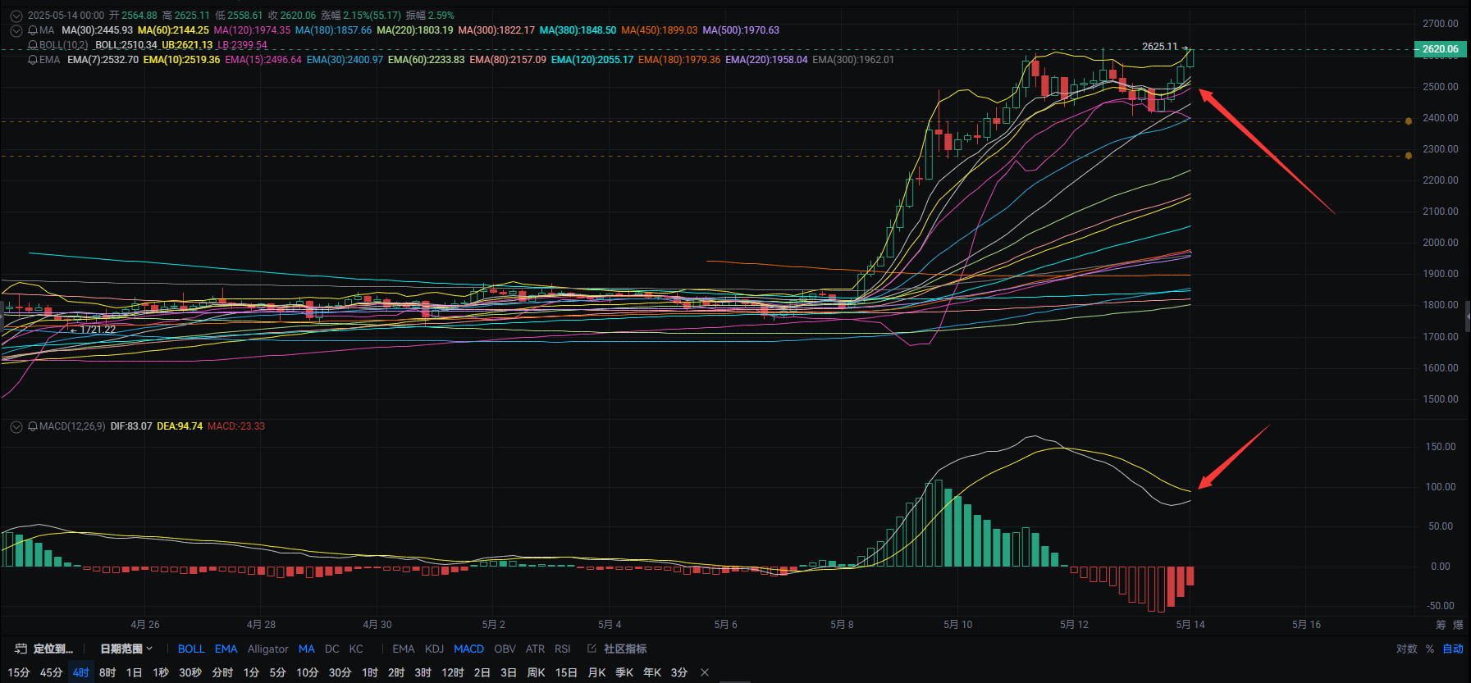Select 自动 auto price scale
The image size is (1471, 683).
(1453, 649)
